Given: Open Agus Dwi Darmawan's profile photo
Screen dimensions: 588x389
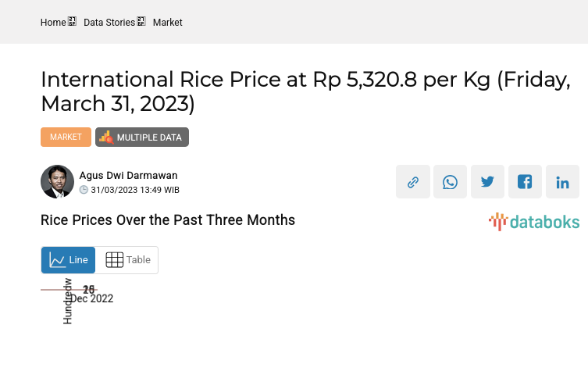Looking at the screenshot, I should coord(57,182).
